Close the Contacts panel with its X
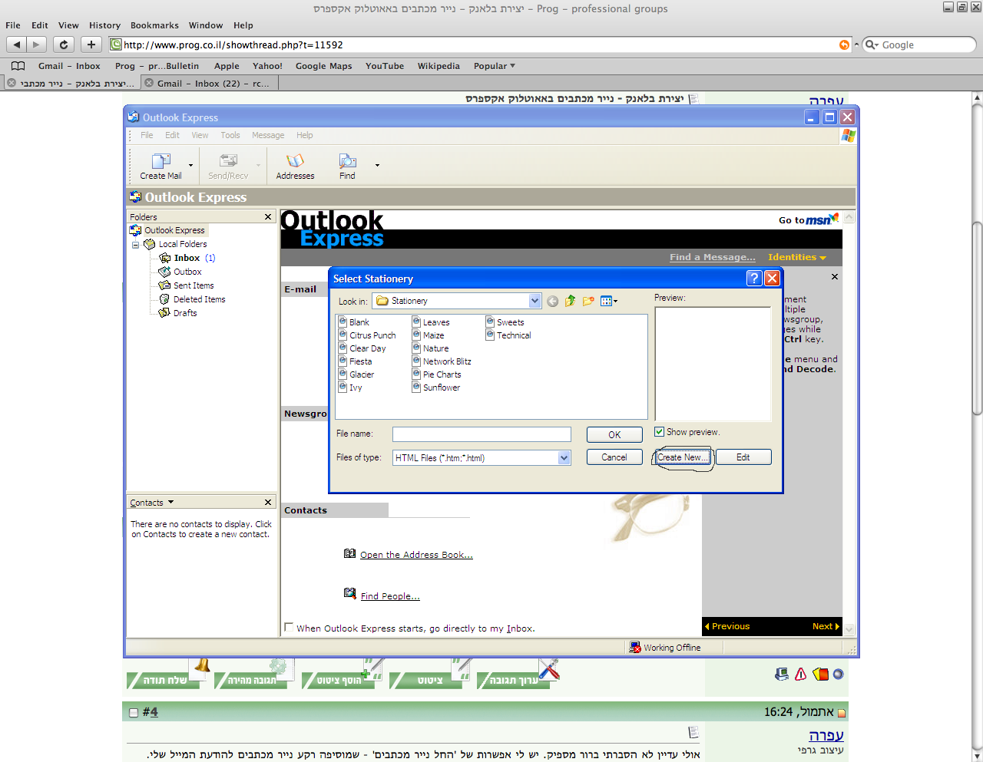 coord(268,503)
